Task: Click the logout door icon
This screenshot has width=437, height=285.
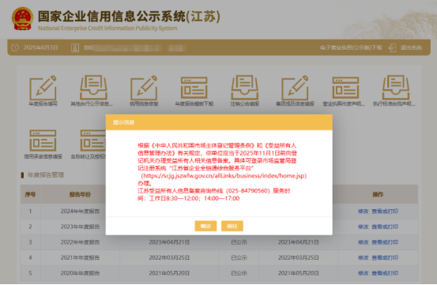Action: tap(392, 47)
